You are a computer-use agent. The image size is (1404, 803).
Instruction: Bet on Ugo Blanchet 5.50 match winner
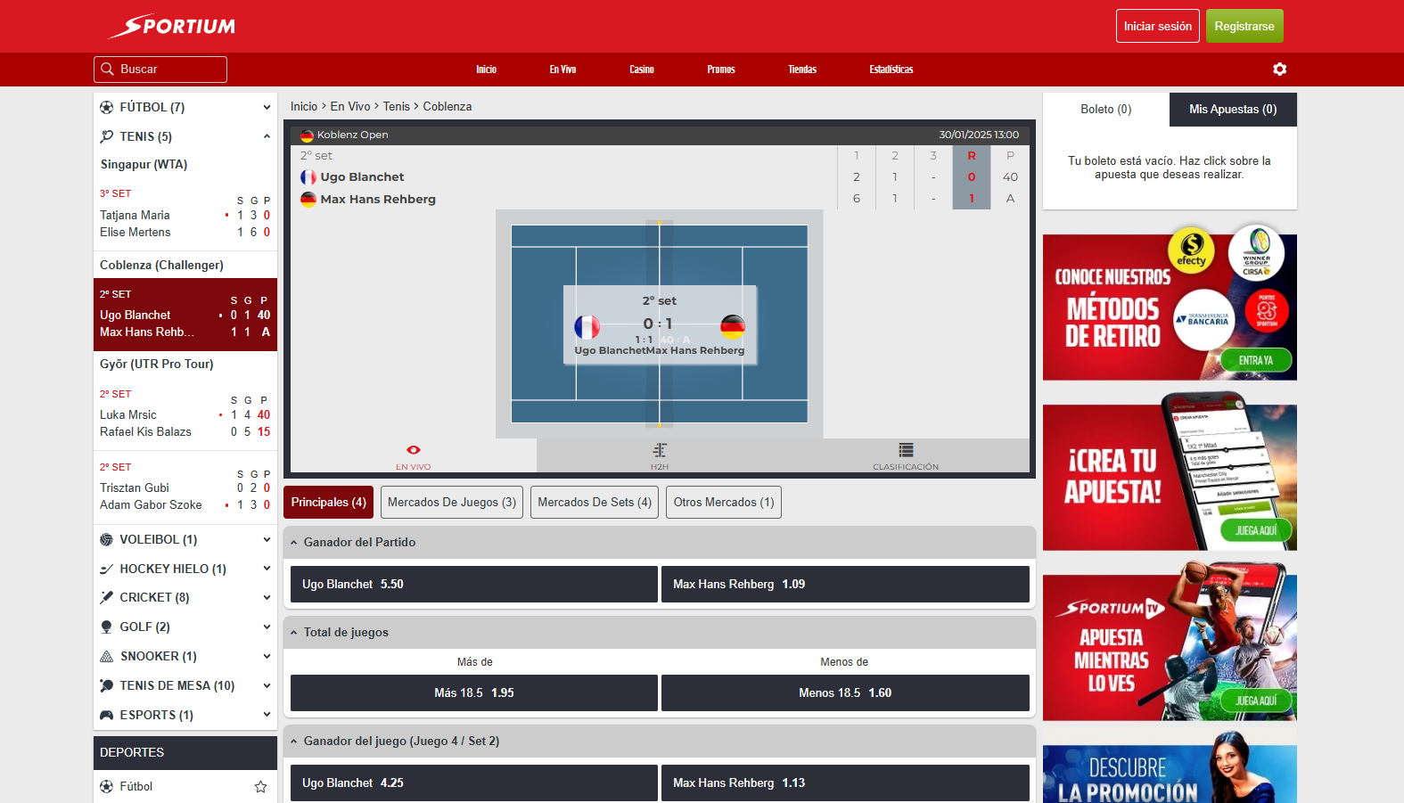point(474,585)
